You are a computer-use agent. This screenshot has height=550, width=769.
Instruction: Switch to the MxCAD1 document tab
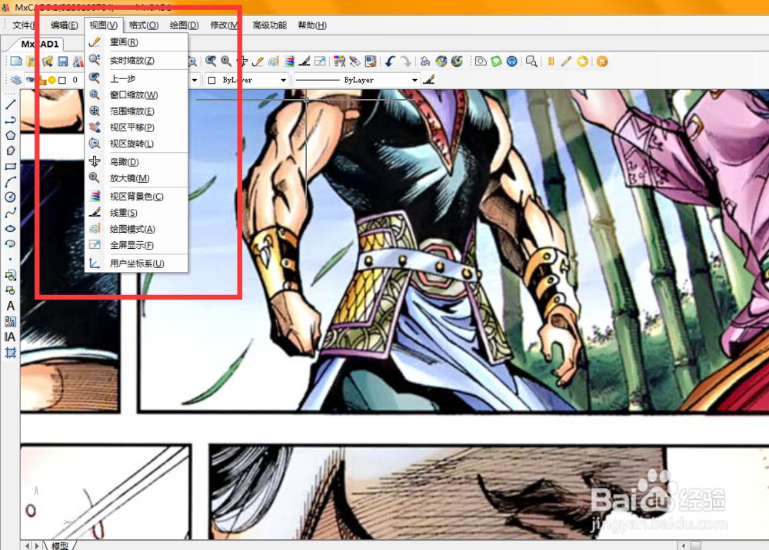[x=39, y=44]
